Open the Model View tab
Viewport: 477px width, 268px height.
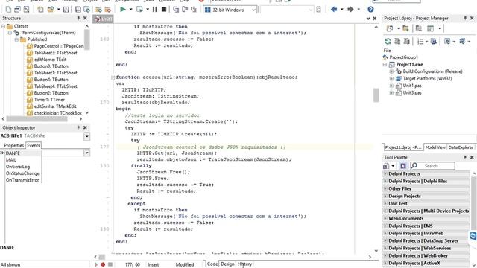pos(435,147)
